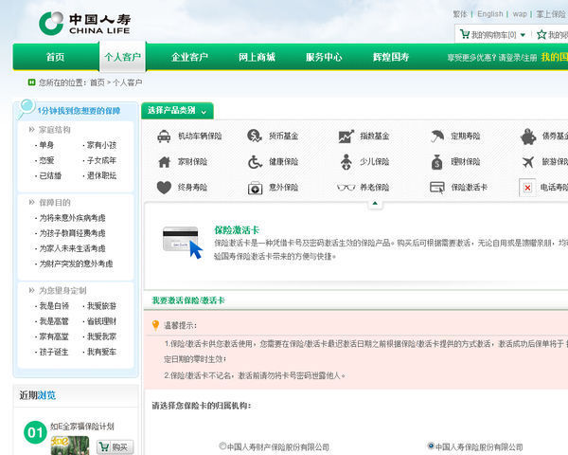Click the 购买 button for 如E全家福保险计划
The width and height of the screenshot is (568, 455).
click(115, 447)
